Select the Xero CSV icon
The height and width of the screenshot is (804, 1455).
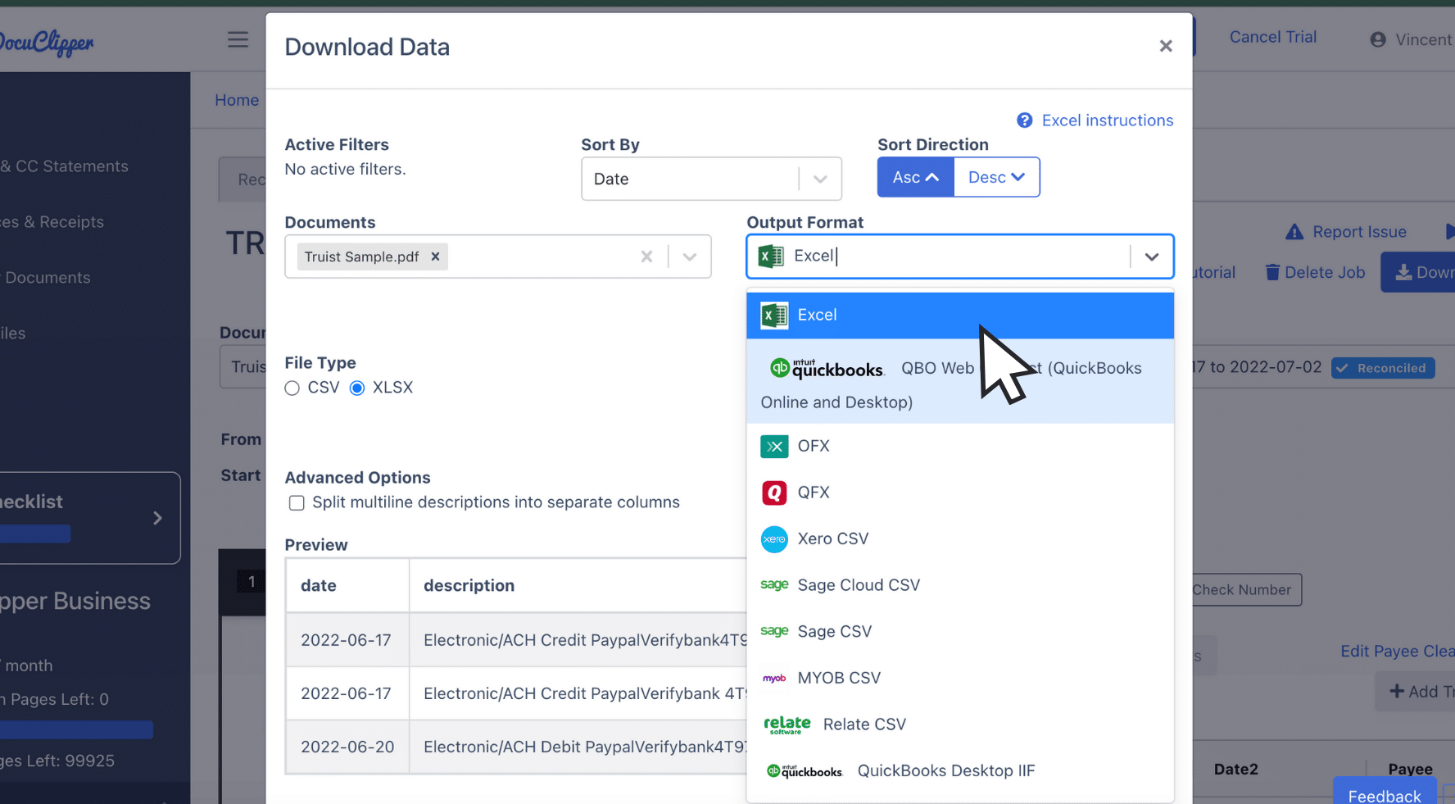(x=773, y=538)
